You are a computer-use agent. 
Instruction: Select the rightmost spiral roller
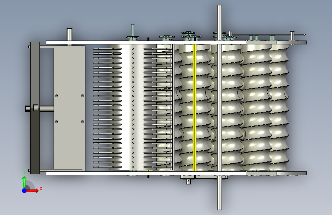click(x=279, y=107)
